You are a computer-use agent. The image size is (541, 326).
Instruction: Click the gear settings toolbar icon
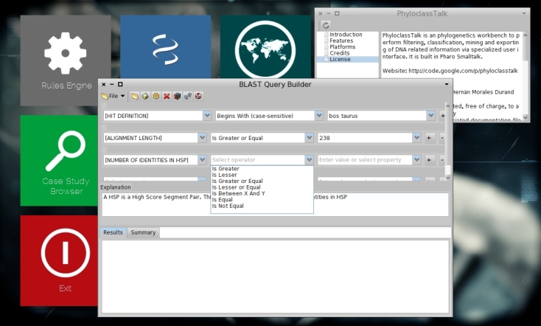click(156, 96)
